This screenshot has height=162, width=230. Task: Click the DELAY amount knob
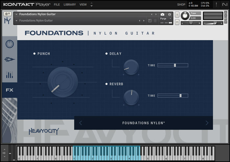(131, 67)
